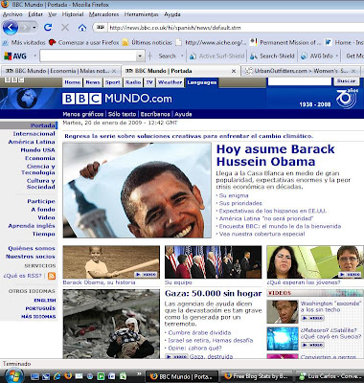Click Menos gráficos link

coord(83,114)
